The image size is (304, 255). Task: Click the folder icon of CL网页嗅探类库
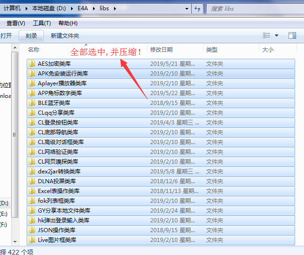click(32, 161)
